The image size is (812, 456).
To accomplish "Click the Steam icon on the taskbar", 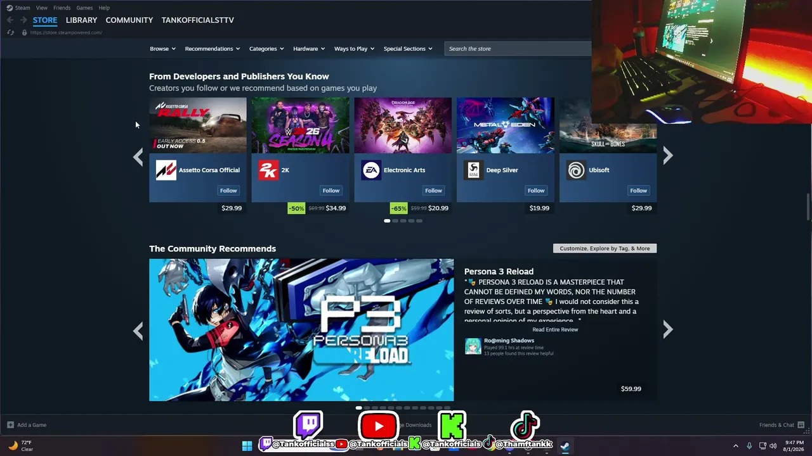I will click(x=565, y=446).
